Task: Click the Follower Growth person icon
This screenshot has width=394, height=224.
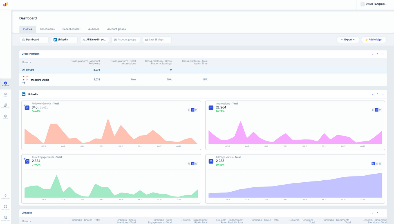Action: click(27, 108)
